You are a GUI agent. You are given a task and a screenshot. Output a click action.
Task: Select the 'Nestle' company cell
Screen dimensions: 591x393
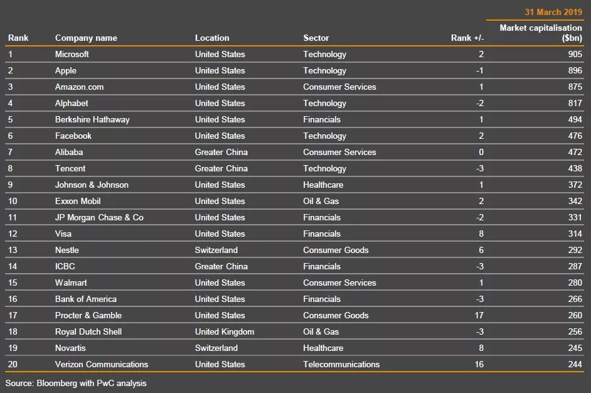(67, 250)
